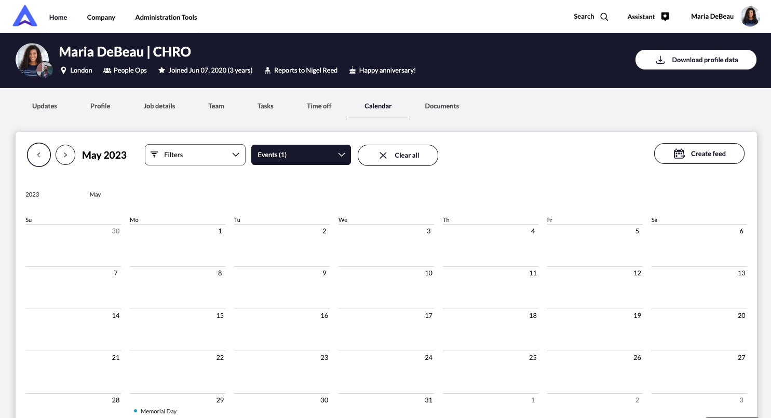771x418 pixels.
Task: Go to previous month arrow
Action: [39, 155]
